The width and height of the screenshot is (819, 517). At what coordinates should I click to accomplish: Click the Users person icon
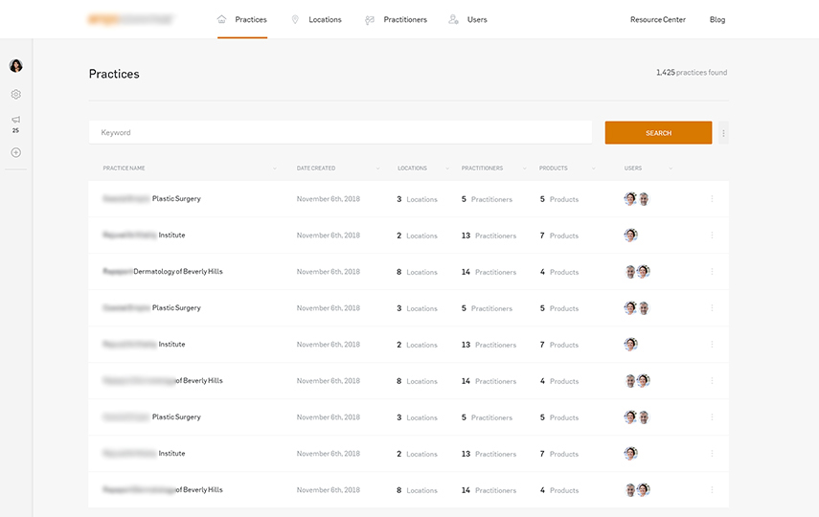(453, 19)
